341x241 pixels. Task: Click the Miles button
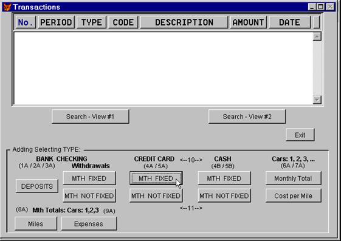click(36, 224)
